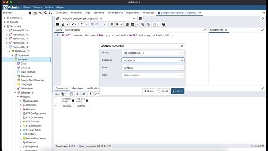Stop the running query with the square icon

coord(111,24)
